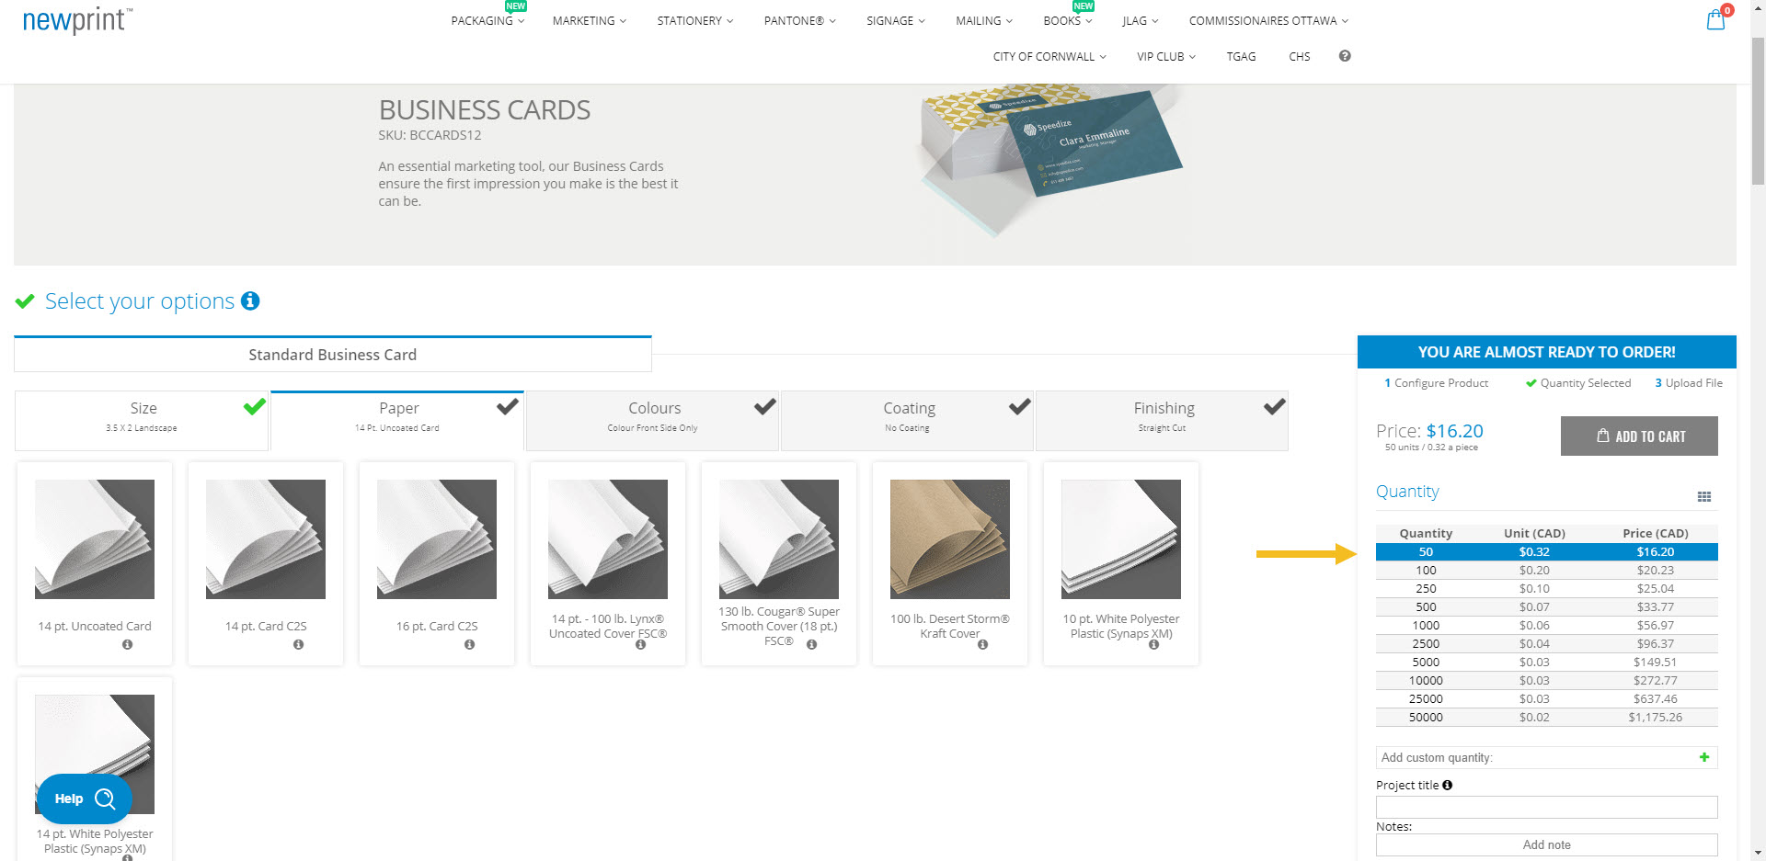Click the Upload File step

(1689, 383)
